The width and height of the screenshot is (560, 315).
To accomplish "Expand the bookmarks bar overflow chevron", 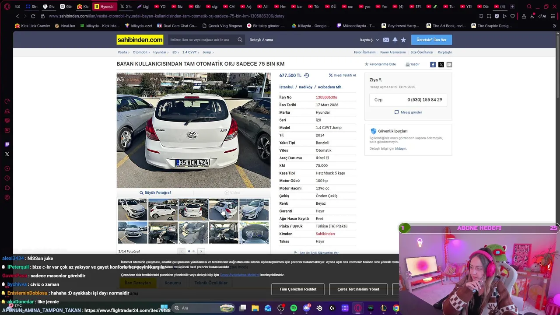I will coord(555,26).
